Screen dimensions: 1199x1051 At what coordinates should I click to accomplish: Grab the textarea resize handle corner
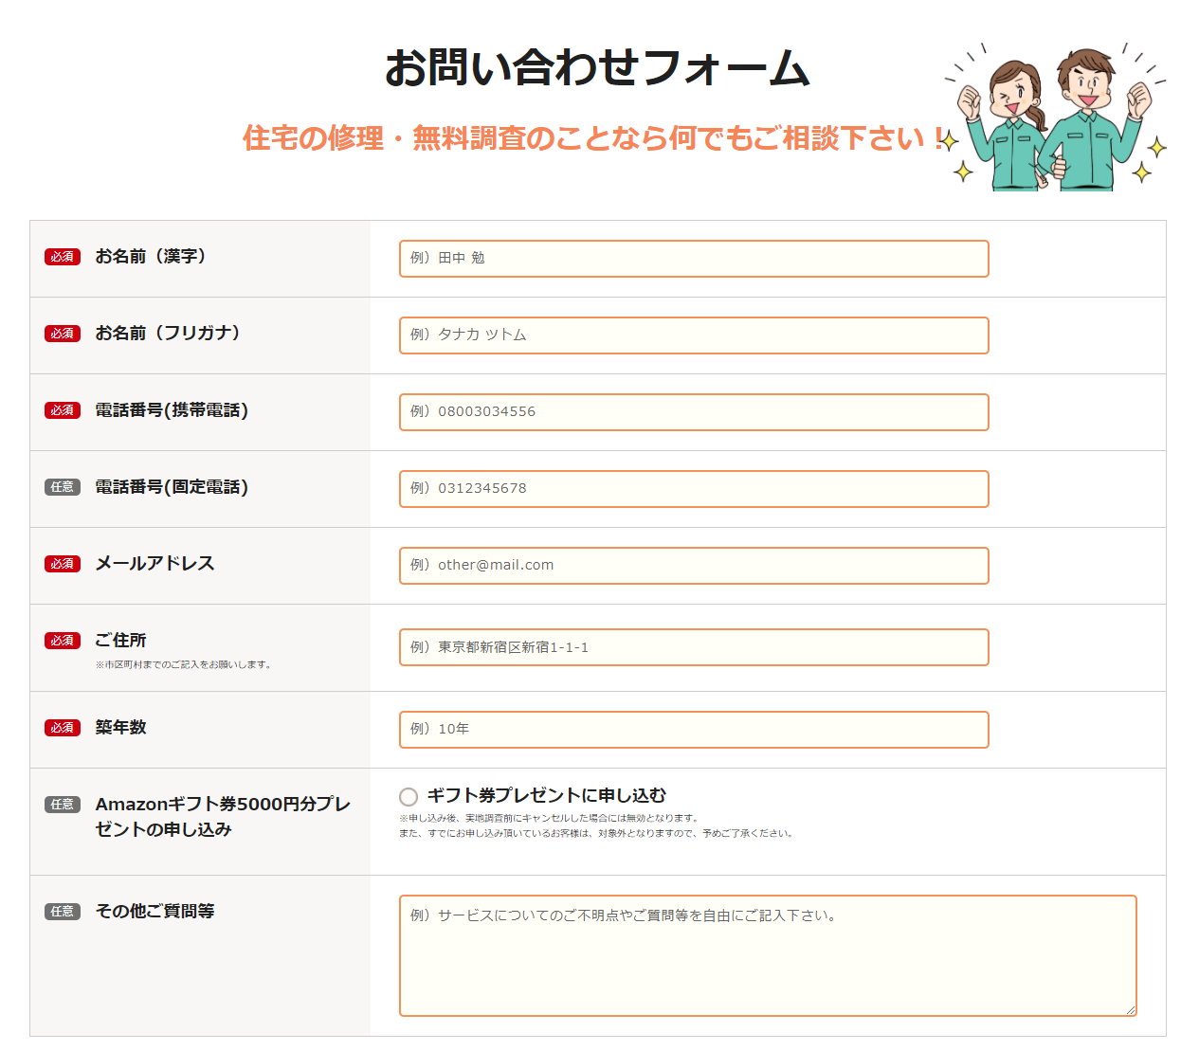click(1130, 1009)
